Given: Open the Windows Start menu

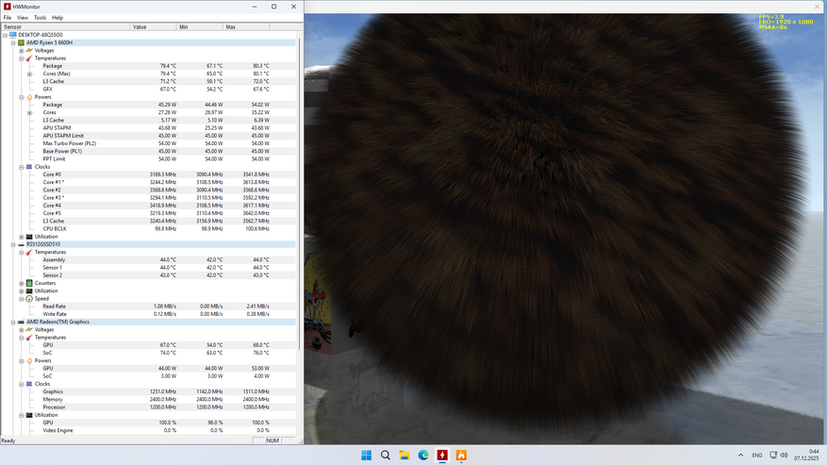Looking at the screenshot, I should click(366, 455).
